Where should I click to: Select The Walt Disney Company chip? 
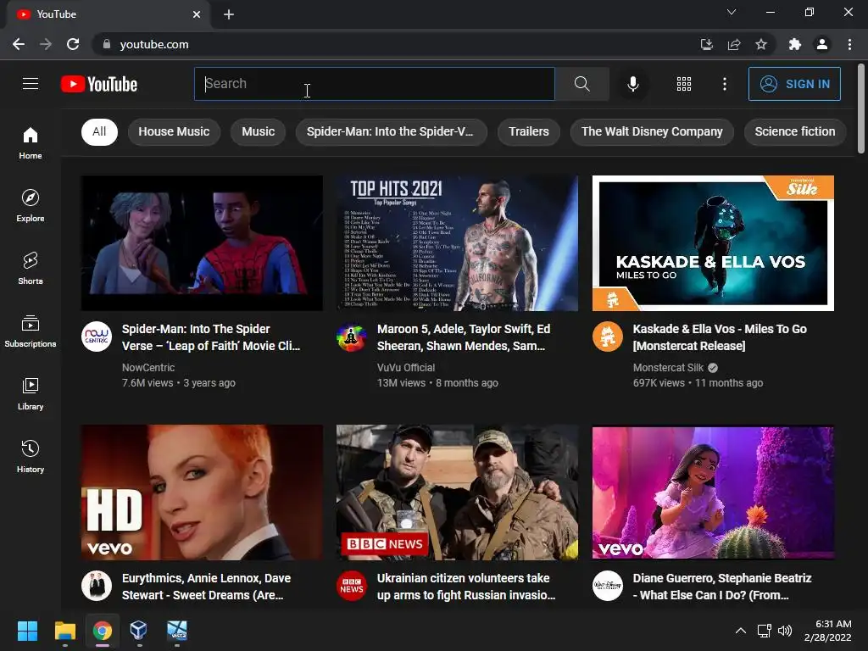652,131
